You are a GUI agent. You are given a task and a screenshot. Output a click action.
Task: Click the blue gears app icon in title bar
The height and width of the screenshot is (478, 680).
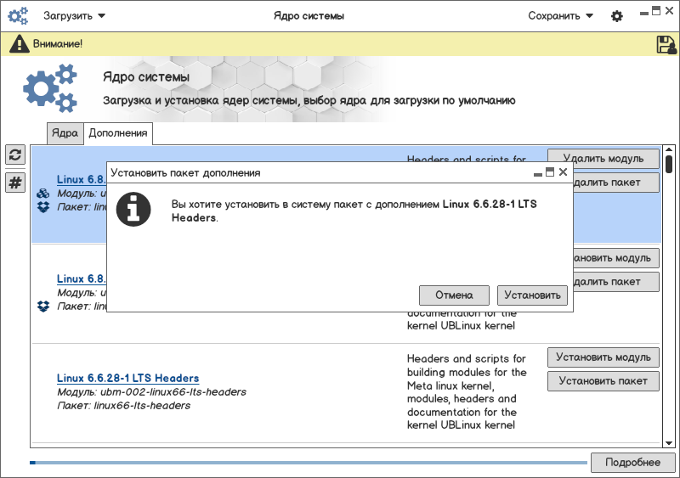coord(19,16)
